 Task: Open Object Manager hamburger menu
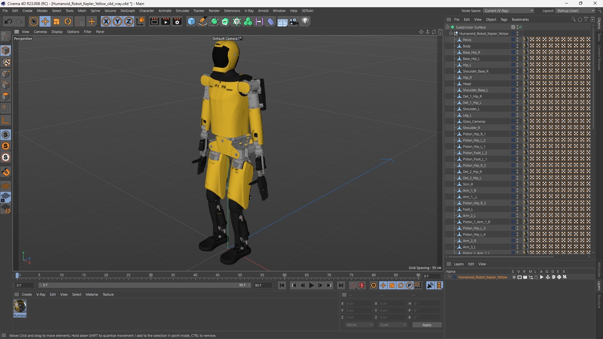pos(449,19)
